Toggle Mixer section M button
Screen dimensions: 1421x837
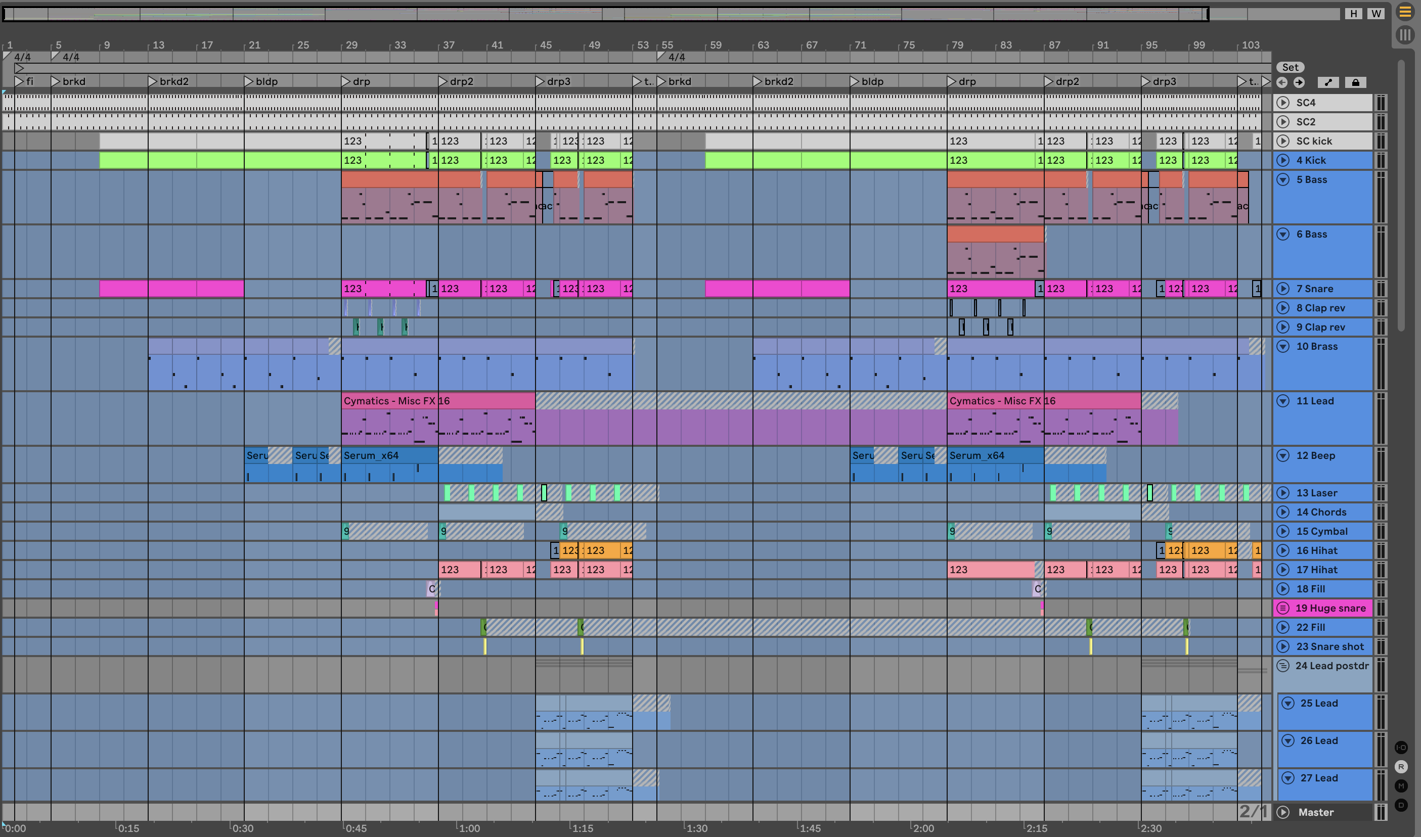point(1401,786)
